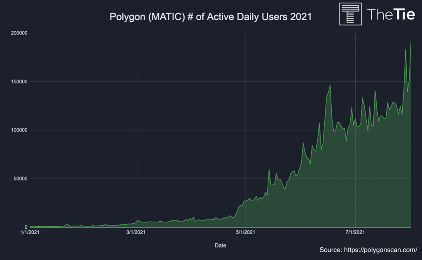The height and width of the screenshot is (260, 422).
Task: Select the chart title about Polygon active users
Action: coord(210,17)
